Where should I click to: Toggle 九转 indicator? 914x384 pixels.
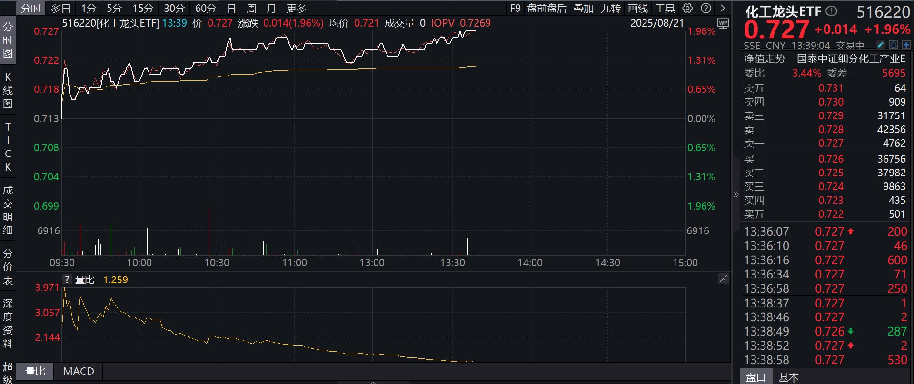click(x=610, y=8)
